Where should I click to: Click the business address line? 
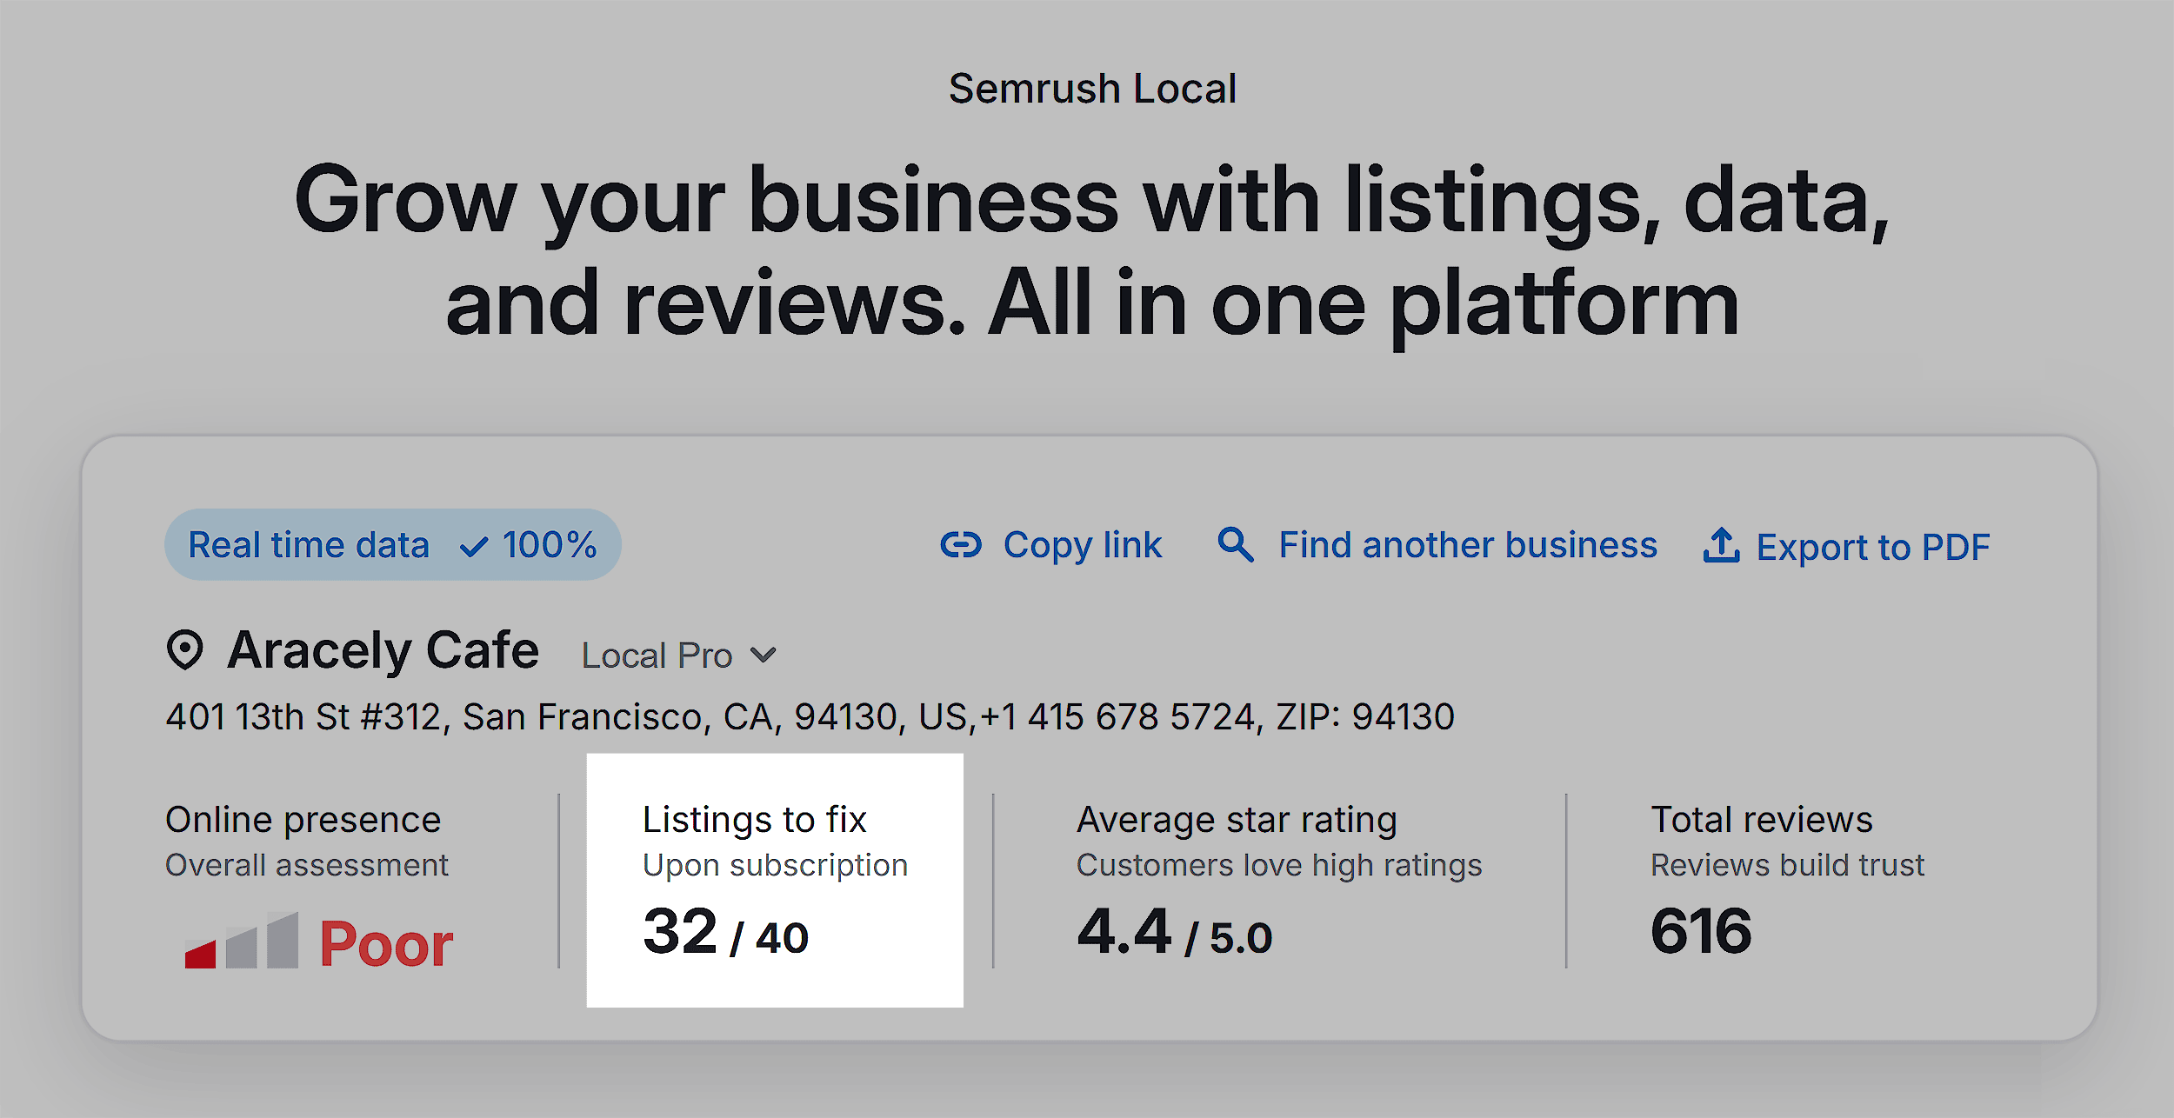[x=810, y=717]
